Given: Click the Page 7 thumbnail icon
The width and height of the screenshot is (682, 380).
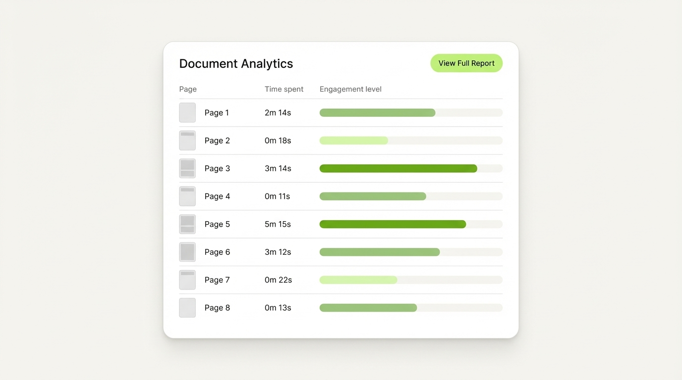Looking at the screenshot, I should coord(187,280).
